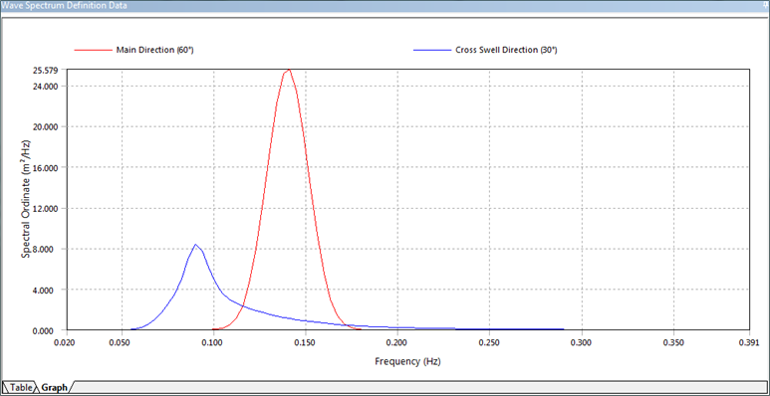This screenshot has width=770, height=396.
Task: Click the 0.150 frequency tick label
Action: point(306,342)
